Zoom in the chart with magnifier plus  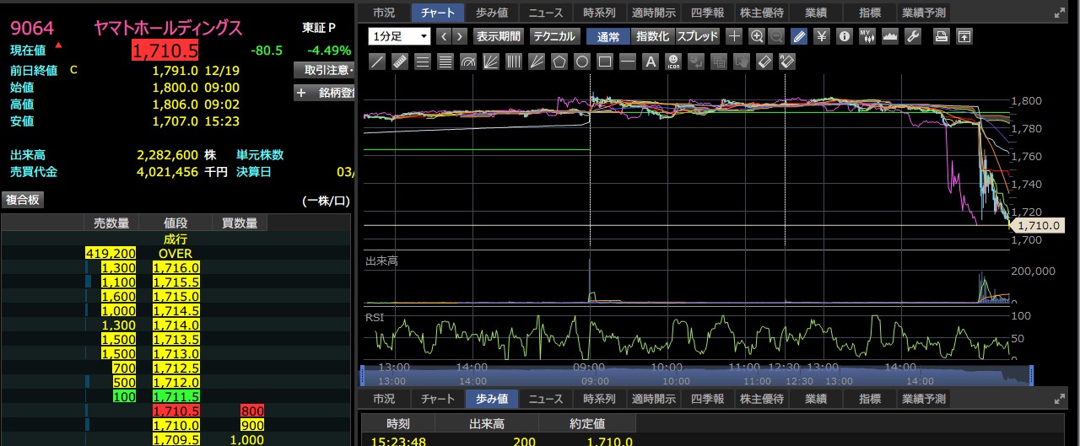756,36
